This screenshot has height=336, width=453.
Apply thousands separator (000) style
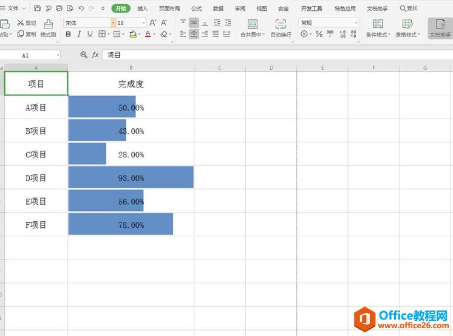pyautogui.click(x=330, y=34)
